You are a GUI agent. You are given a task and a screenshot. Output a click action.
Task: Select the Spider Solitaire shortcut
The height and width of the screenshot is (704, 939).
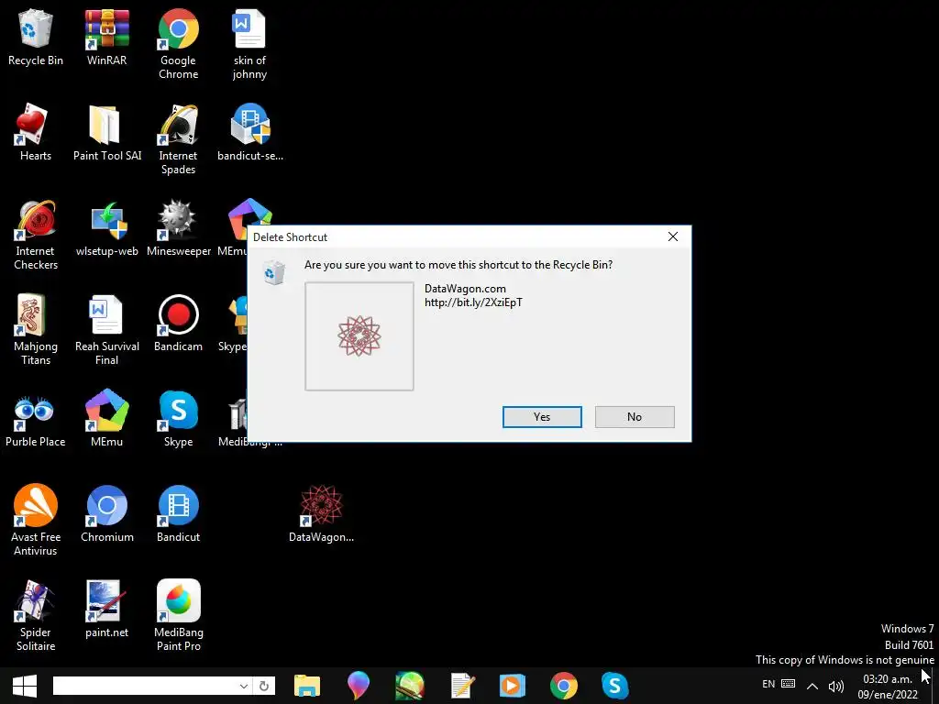(x=36, y=616)
